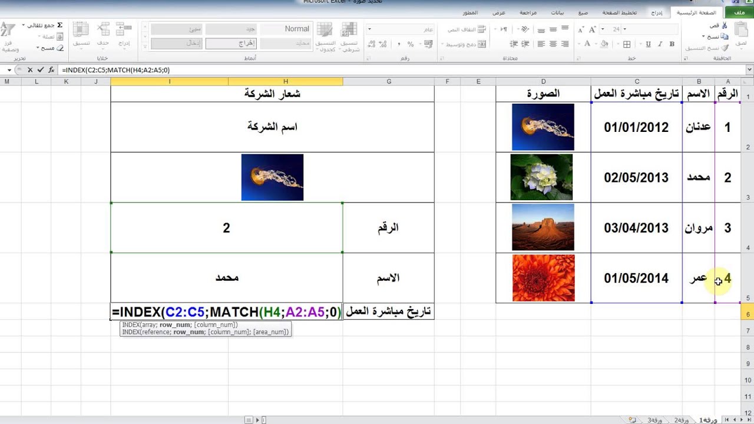The height and width of the screenshot is (424, 754).
Task: Open Format as Table (التنسيق كجدول)
Action: point(325,37)
